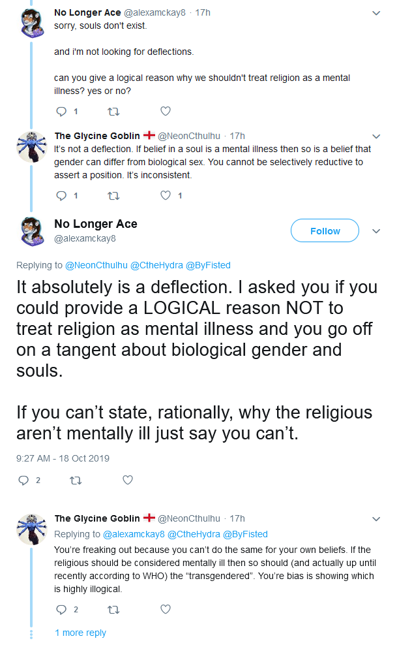Reply to the main enlarged tweet
The height and width of the screenshot is (645, 397).
point(24,480)
